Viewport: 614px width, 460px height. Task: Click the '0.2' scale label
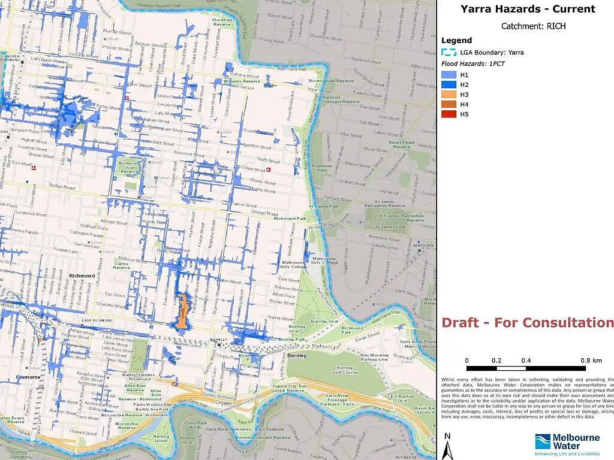(496, 360)
